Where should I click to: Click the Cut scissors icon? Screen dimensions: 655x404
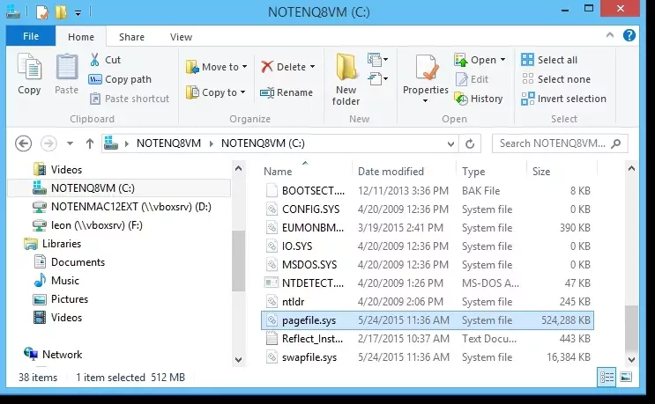95,60
